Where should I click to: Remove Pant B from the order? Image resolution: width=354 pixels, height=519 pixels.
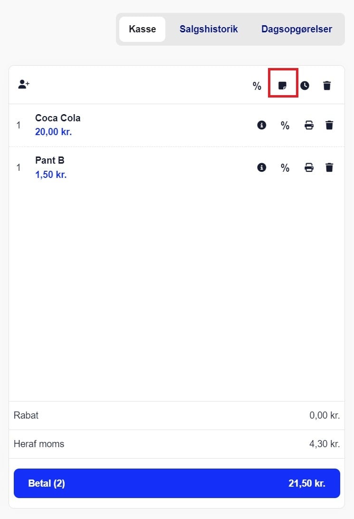[x=329, y=167]
